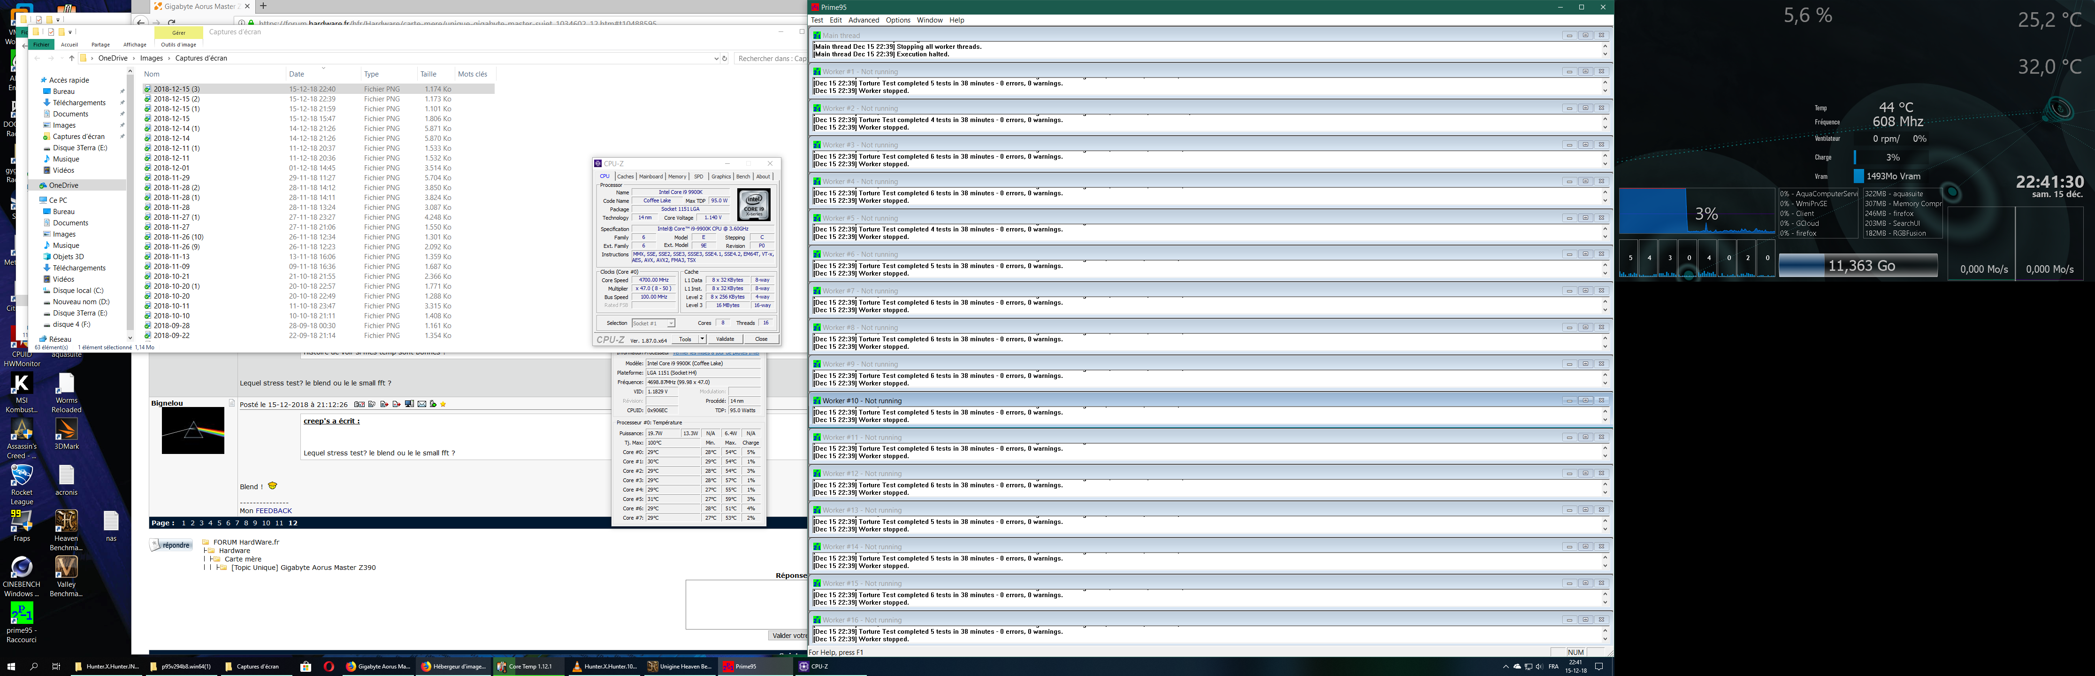Open Microsoft Store from the taskbar
Image resolution: width=2095 pixels, height=676 pixels.
click(306, 666)
